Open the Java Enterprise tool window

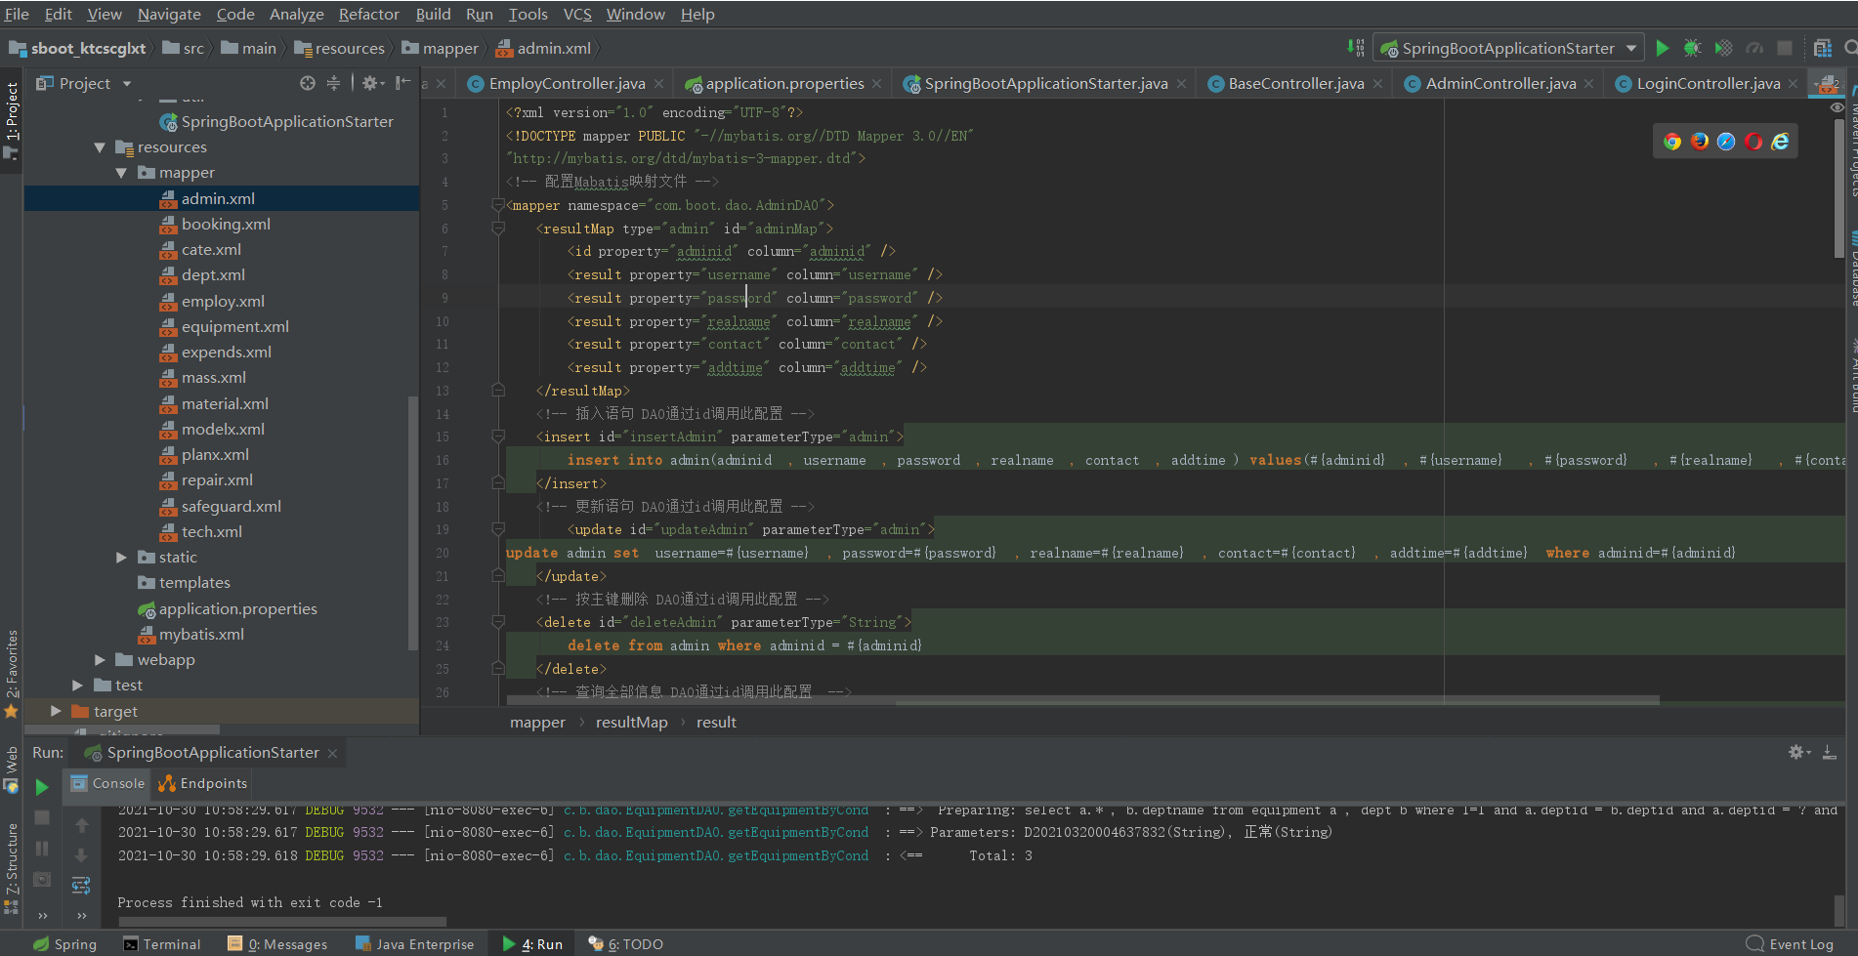tap(415, 944)
